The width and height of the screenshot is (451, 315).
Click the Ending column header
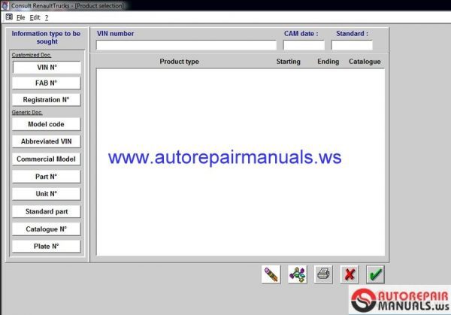(328, 62)
